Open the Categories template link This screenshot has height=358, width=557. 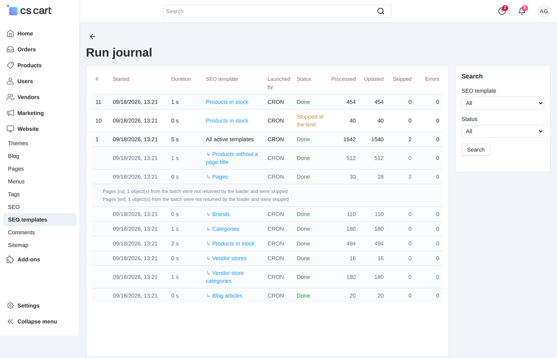click(x=226, y=229)
